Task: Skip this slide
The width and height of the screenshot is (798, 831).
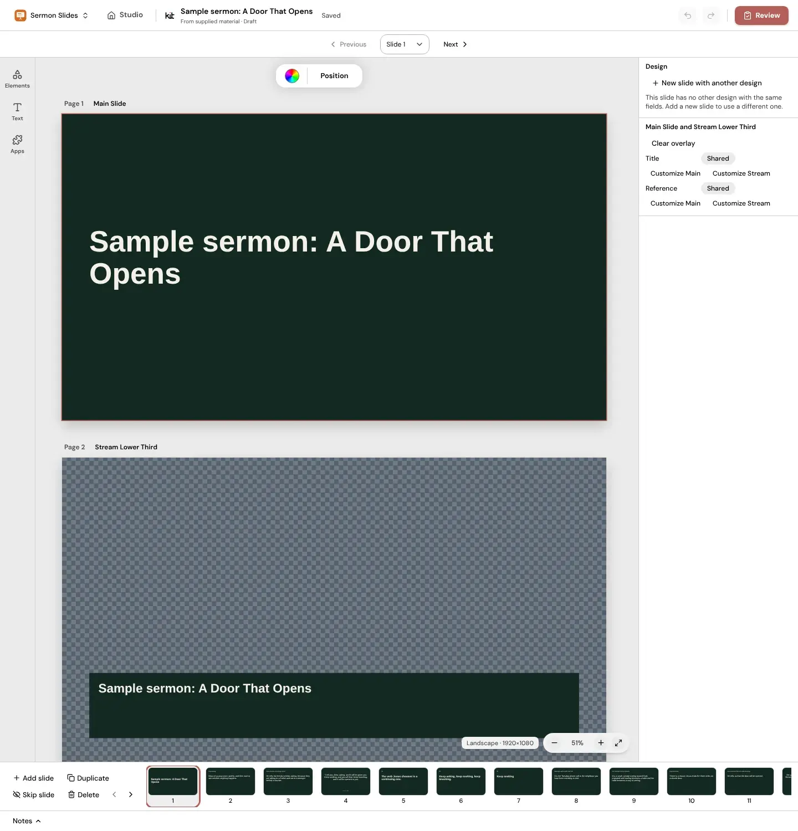Action: click(34, 795)
